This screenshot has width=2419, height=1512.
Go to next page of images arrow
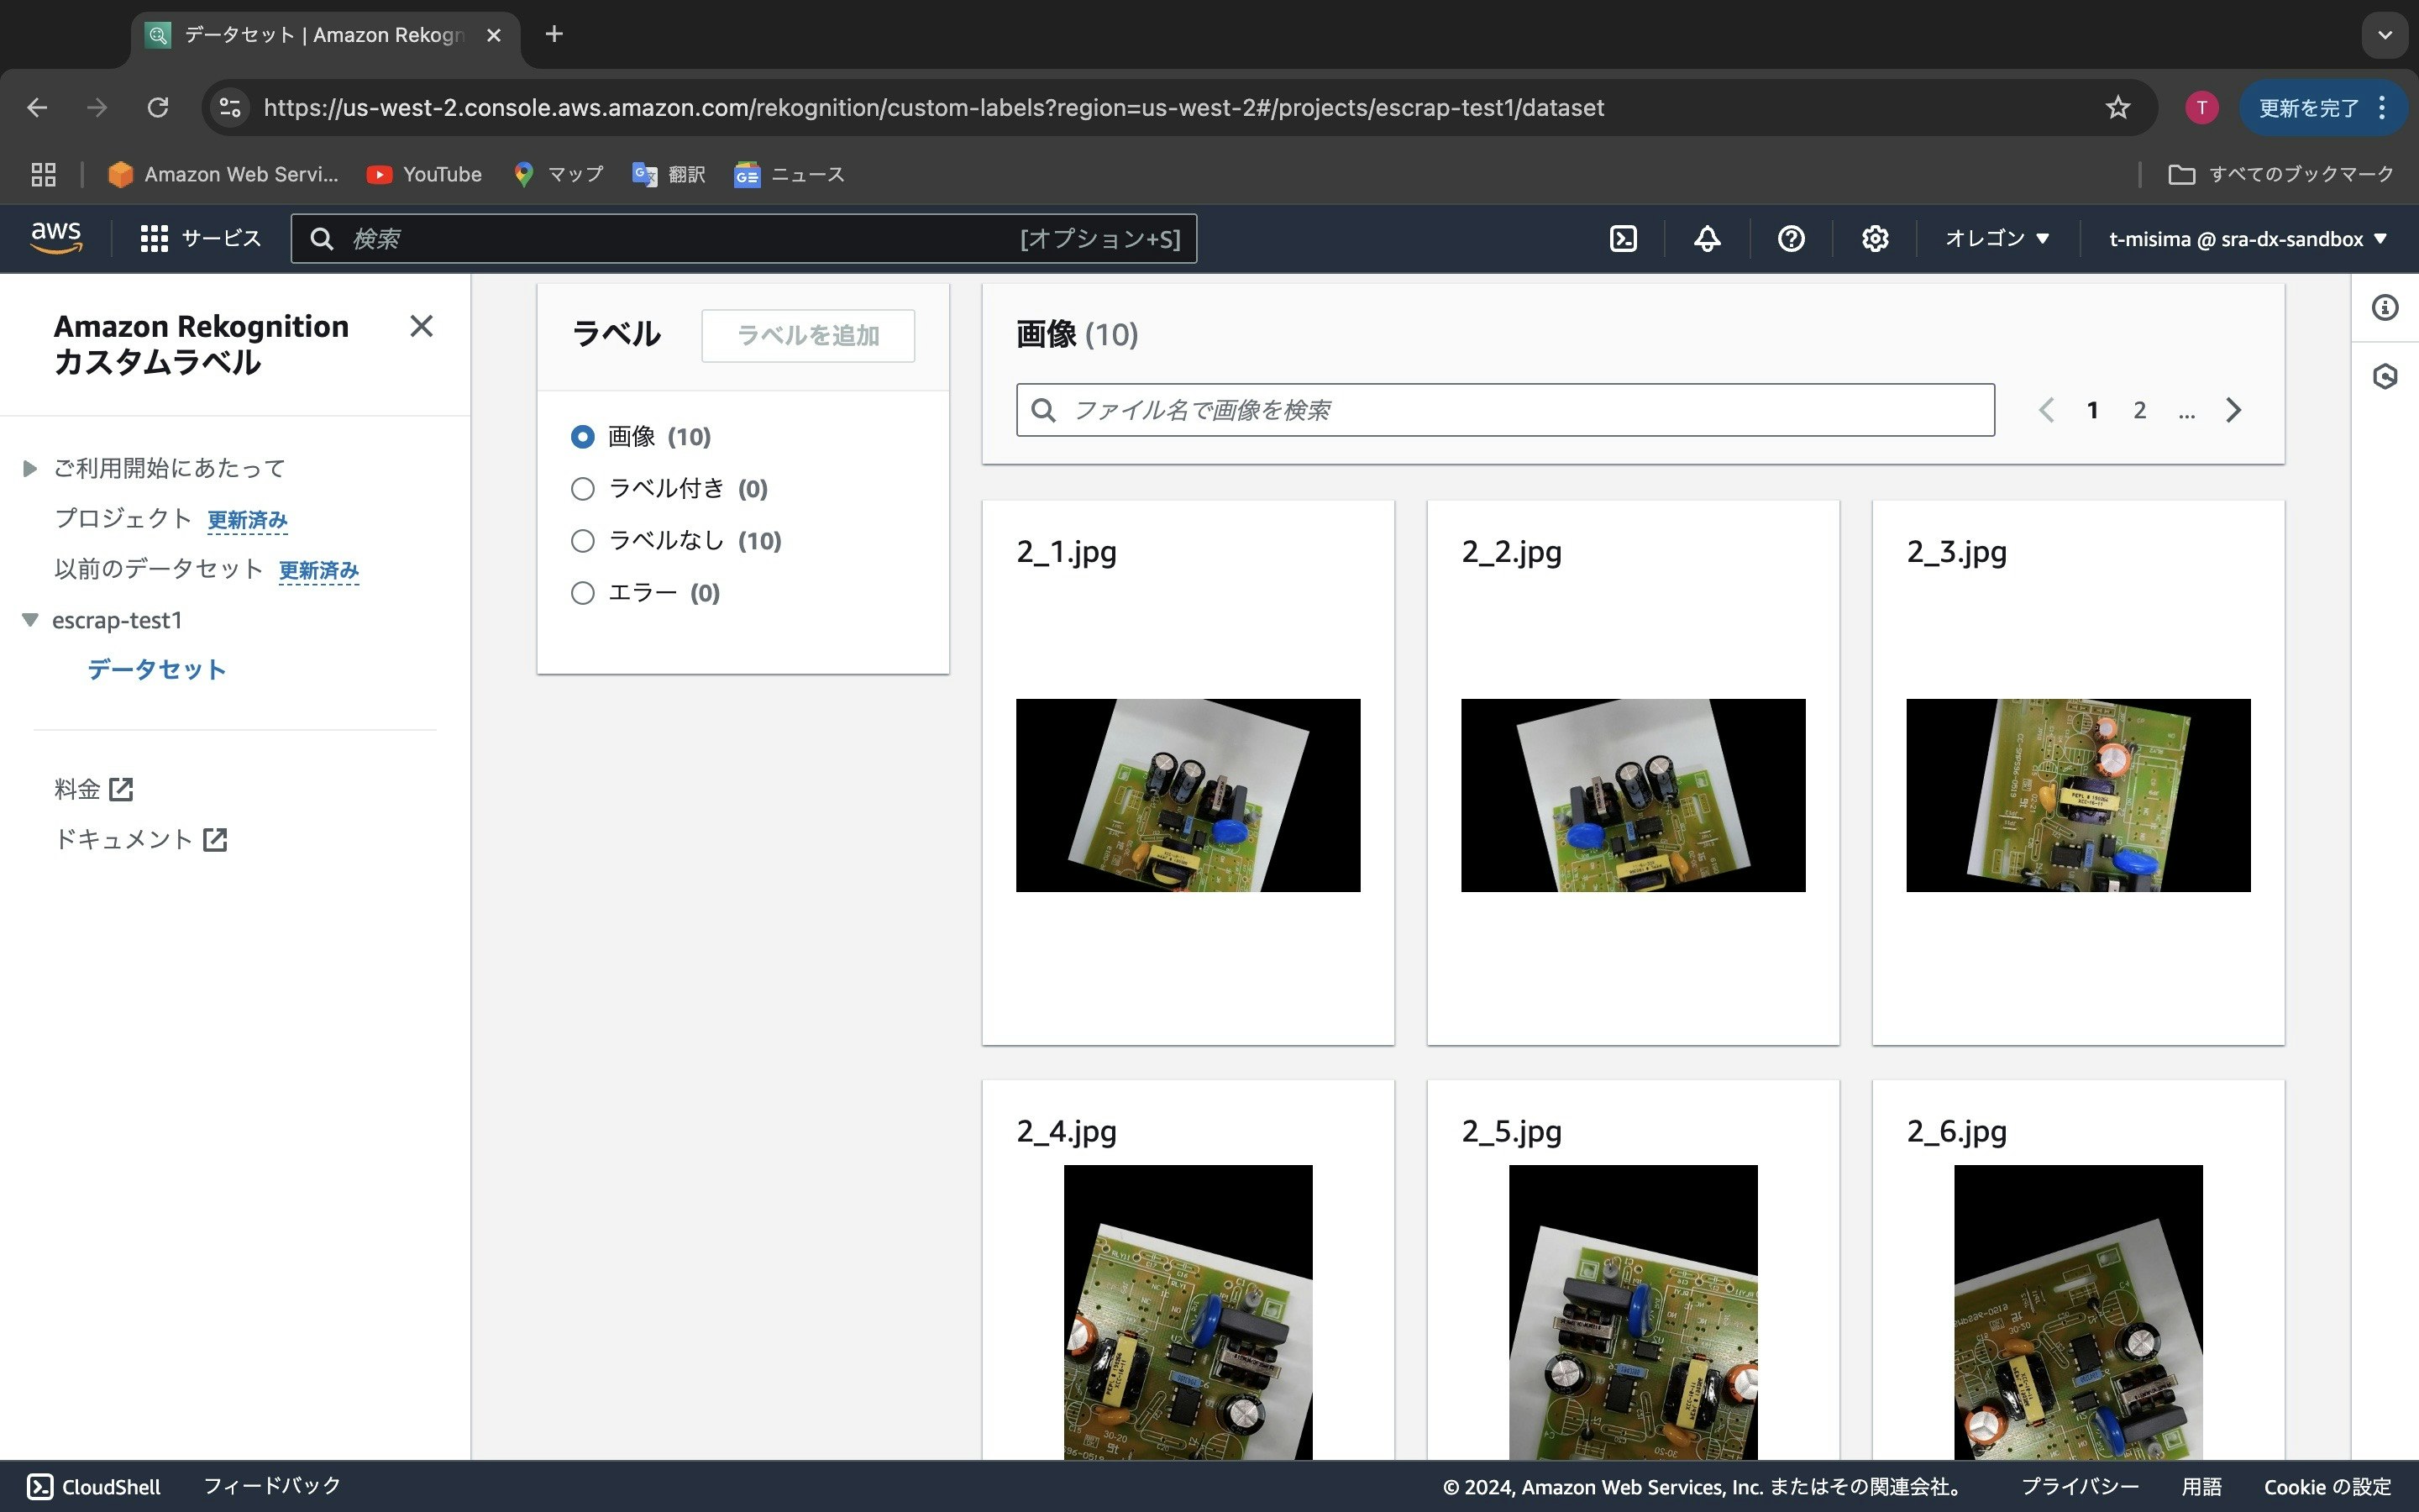pyautogui.click(x=2234, y=410)
